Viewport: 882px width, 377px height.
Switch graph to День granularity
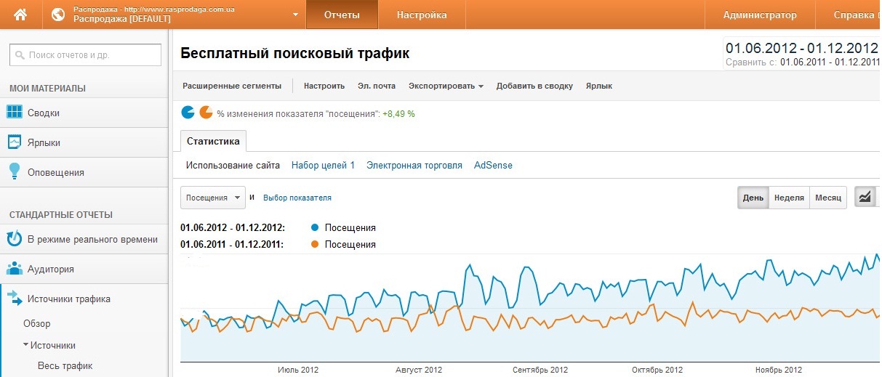point(753,198)
